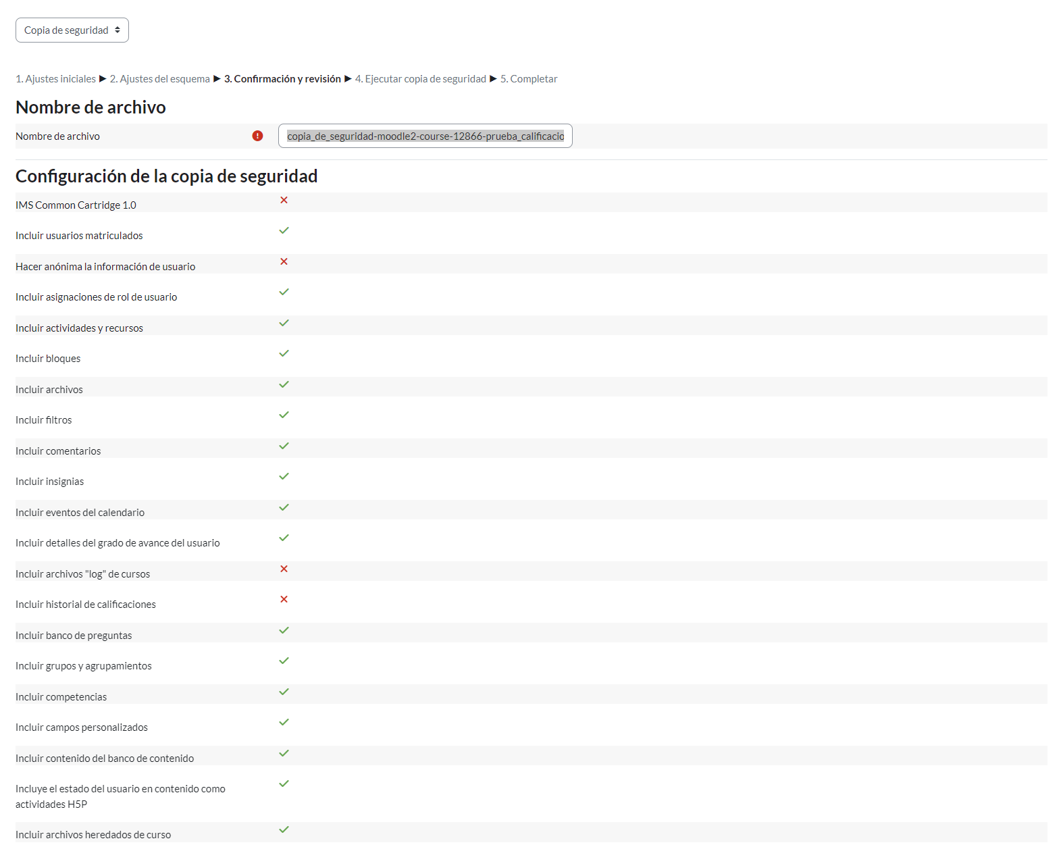Image resolution: width=1061 pixels, height=845 pixels.
Task: Click step 3. Confirmación y revisión
Action: pos(282,79)
